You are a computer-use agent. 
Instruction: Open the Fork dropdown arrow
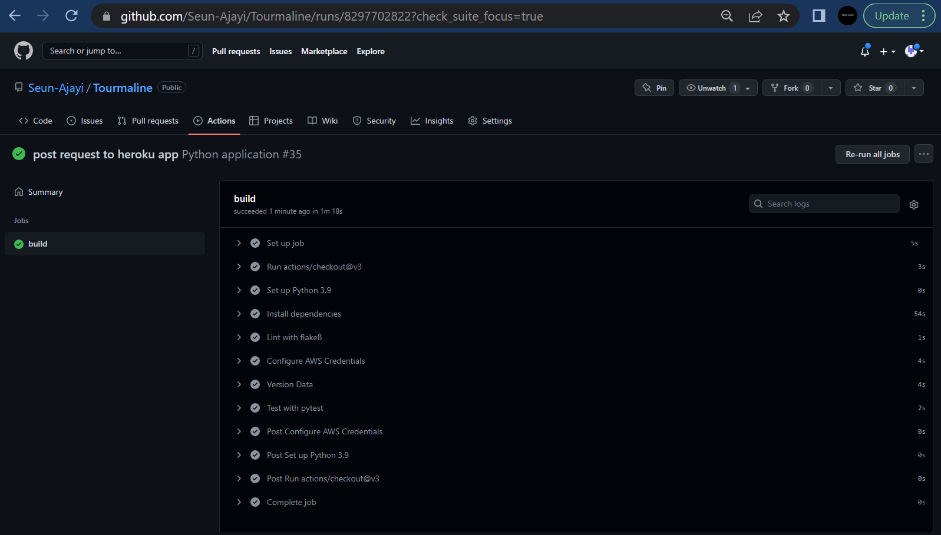tap(831, 88)
